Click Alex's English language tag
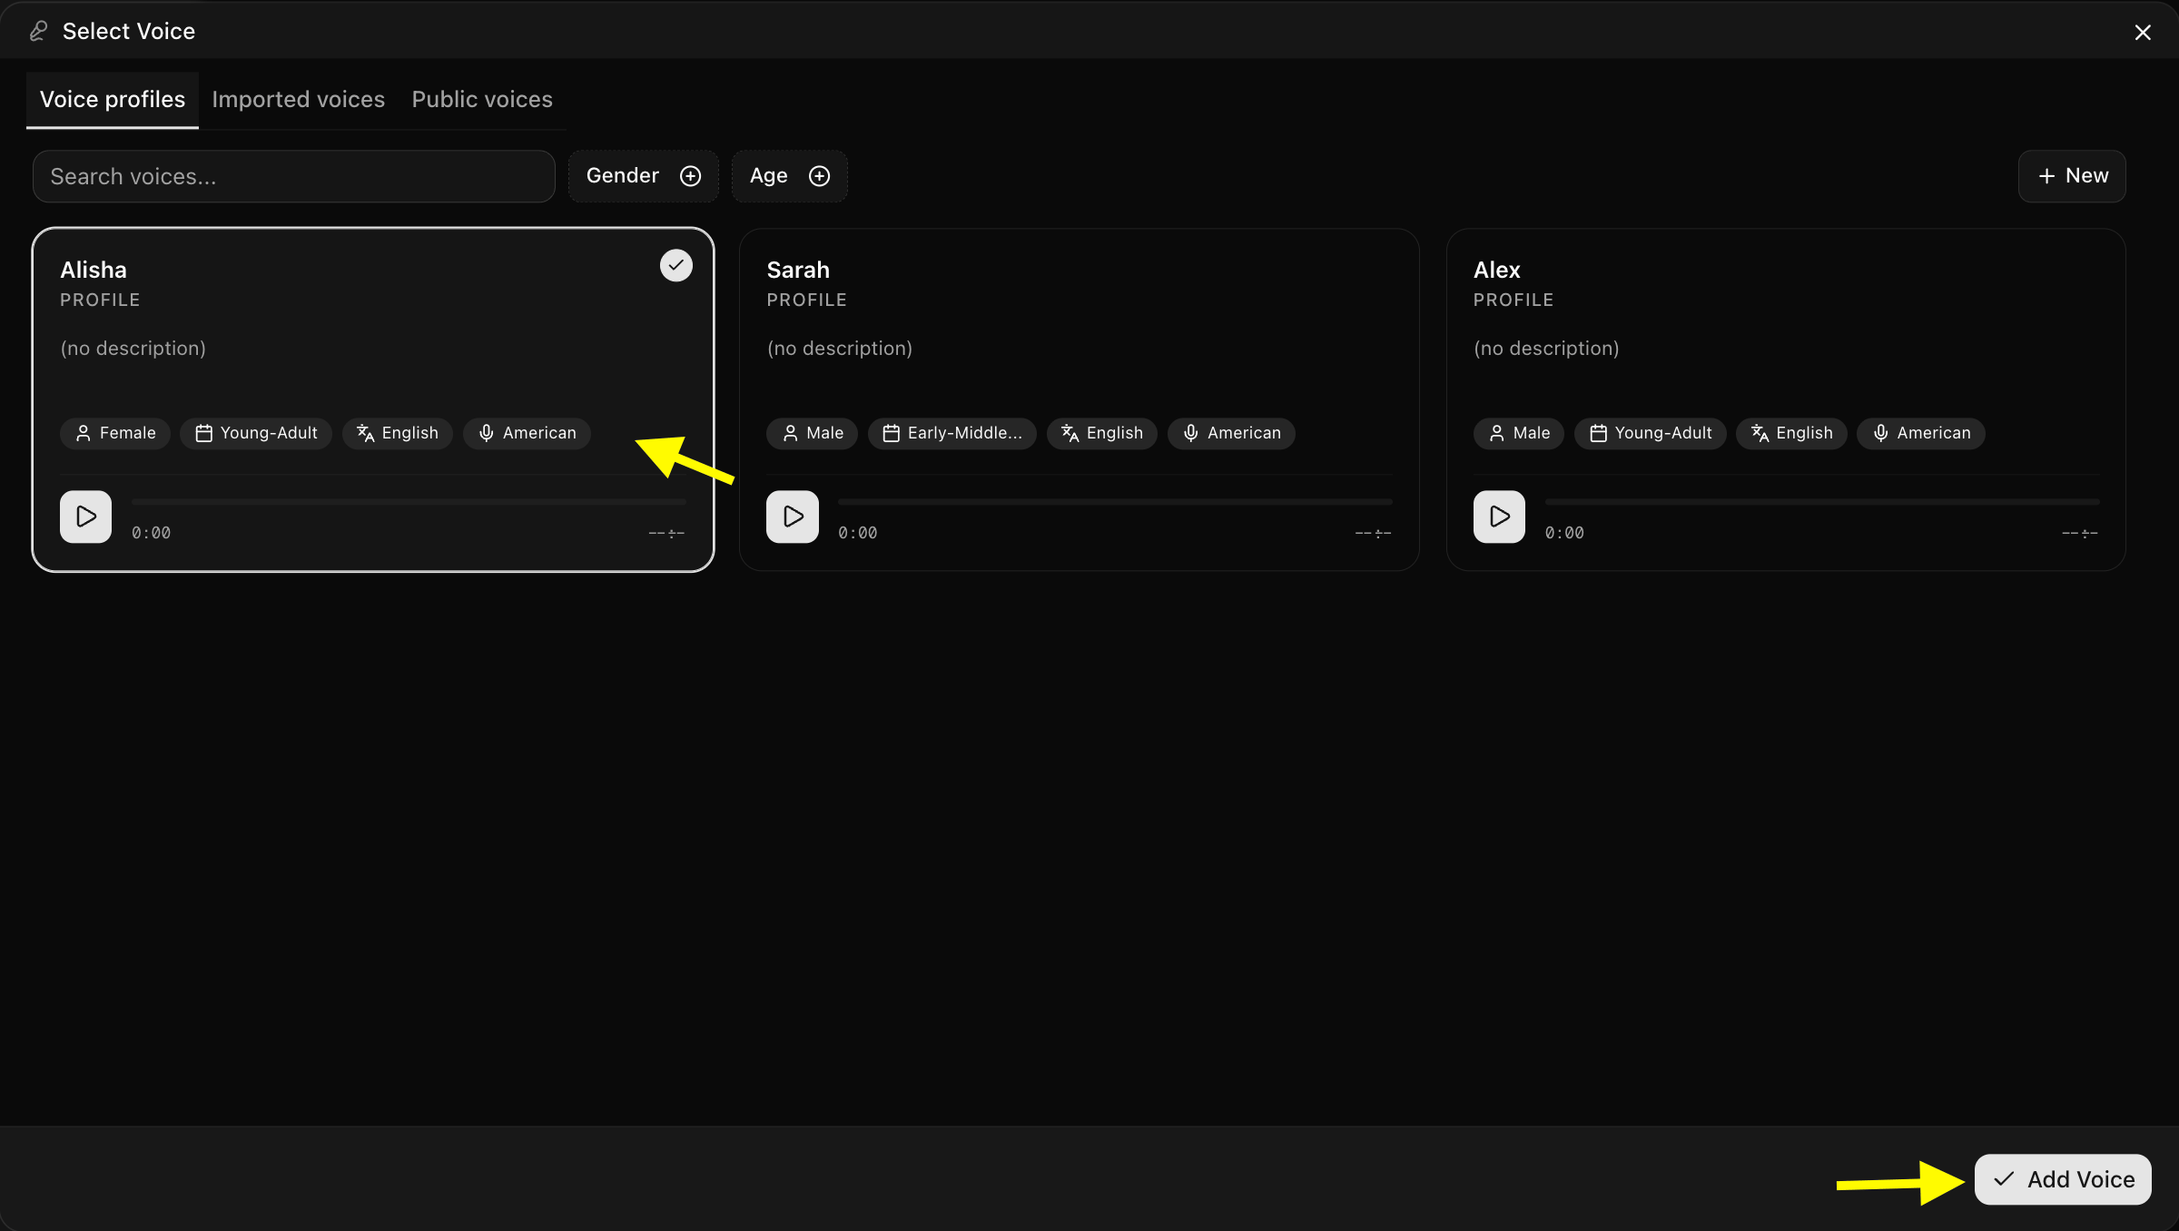 [x=1792, y=433]
